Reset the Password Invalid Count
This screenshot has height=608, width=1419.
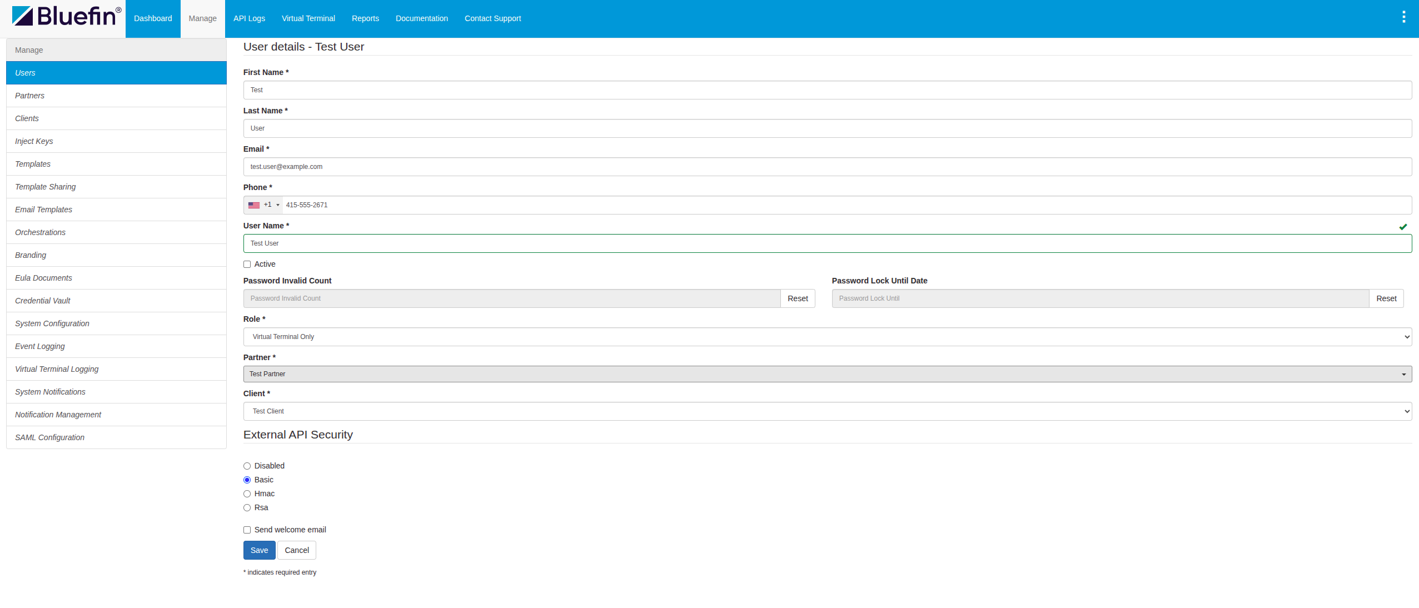pyautogui.click(x=797, y=298)
